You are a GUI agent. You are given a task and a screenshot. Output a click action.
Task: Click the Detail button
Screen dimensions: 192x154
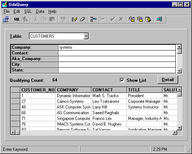168,80
